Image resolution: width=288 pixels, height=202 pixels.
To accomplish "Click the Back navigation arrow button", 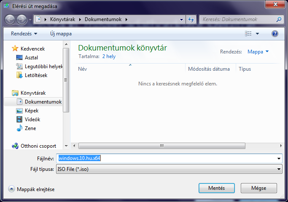I will coord(10,19).
